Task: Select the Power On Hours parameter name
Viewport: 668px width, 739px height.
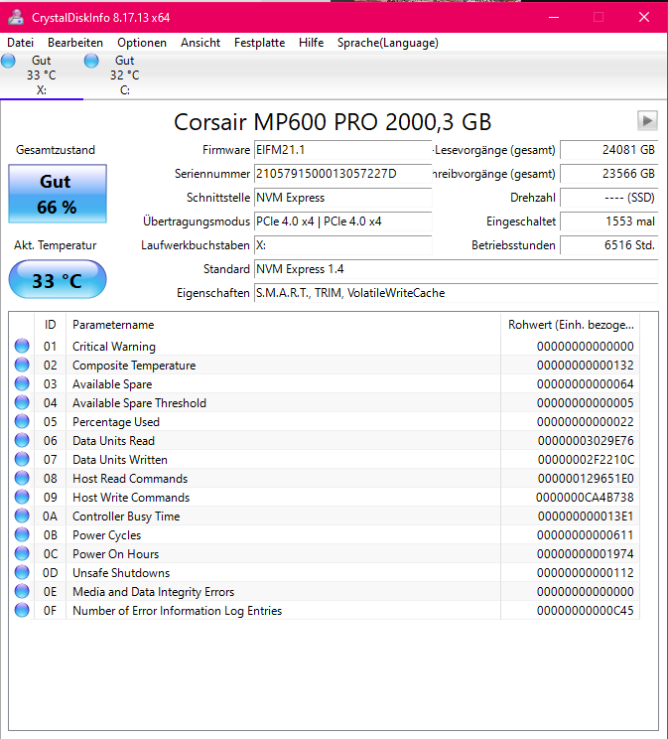Action: click(115, 554)
